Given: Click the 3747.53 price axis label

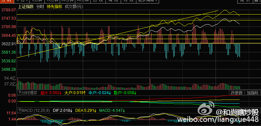Looking at the screenshot, I should pyautogui.click(x=9, y=18).
